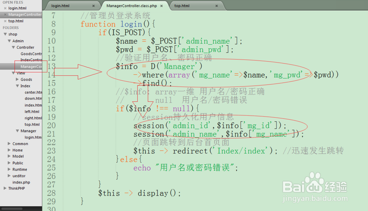
Task: Open center.html in Index folder
Action: tap(33, 92)
